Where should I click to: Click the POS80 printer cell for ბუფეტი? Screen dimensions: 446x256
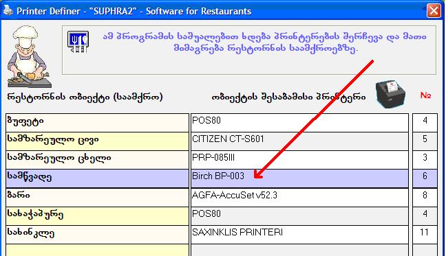(300, 123)
